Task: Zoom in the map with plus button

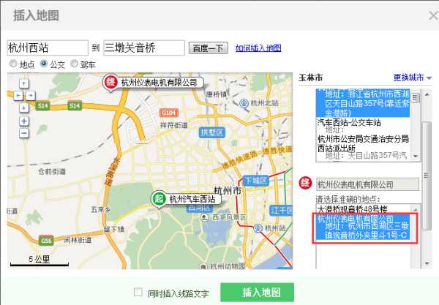Action: tap(24, 121)
